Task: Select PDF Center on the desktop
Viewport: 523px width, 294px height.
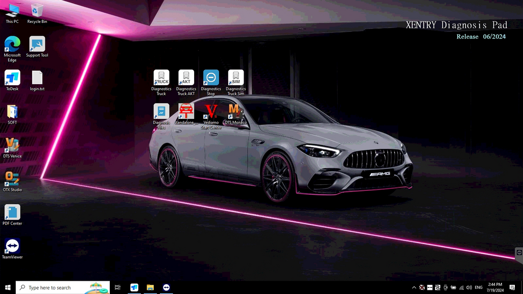Action: point(12,213)
